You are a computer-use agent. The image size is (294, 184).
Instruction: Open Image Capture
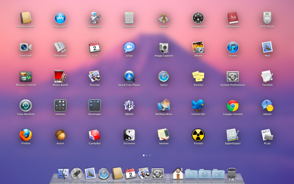[x=164, y=48]
